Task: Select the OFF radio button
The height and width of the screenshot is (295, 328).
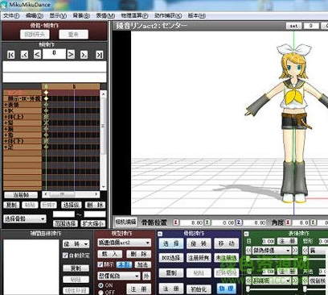Action: (x=100, y=293)
